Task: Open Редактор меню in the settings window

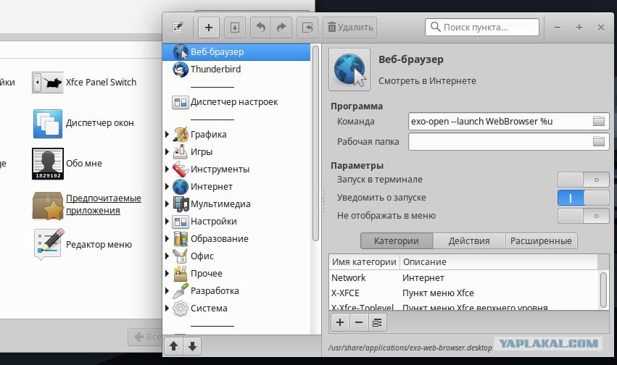Action: pos(83,244)
